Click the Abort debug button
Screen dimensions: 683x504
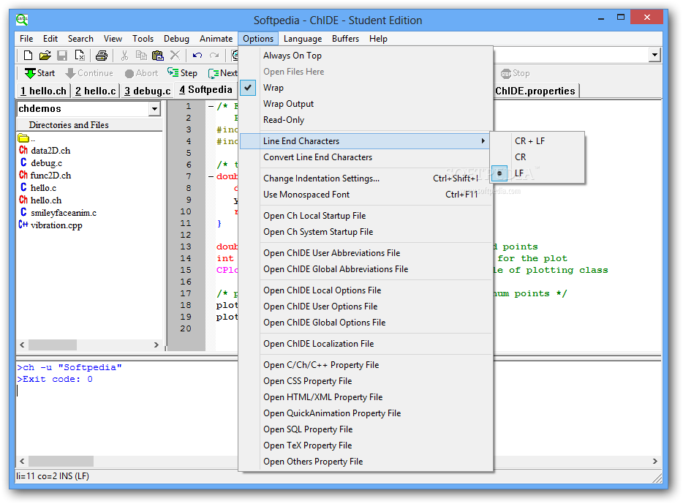point(141,73)
